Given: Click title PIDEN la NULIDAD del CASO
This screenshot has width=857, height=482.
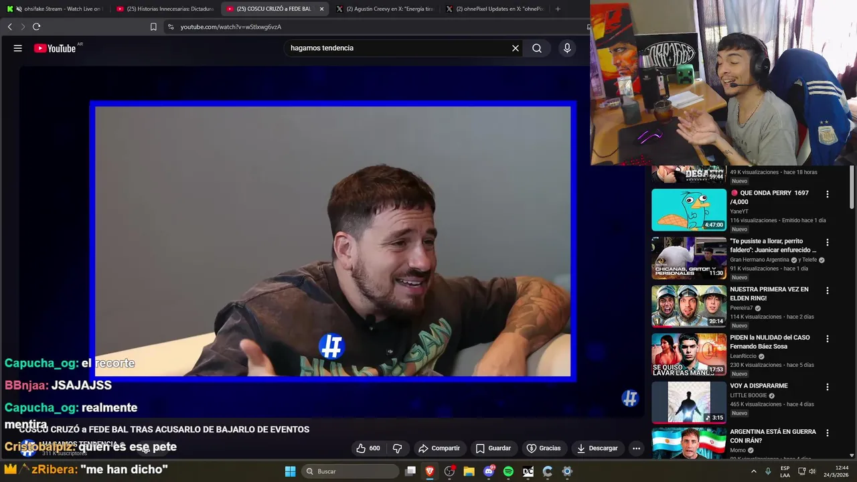Looking at the screenshot, I should pyautogui.click(x=770, y=342).
